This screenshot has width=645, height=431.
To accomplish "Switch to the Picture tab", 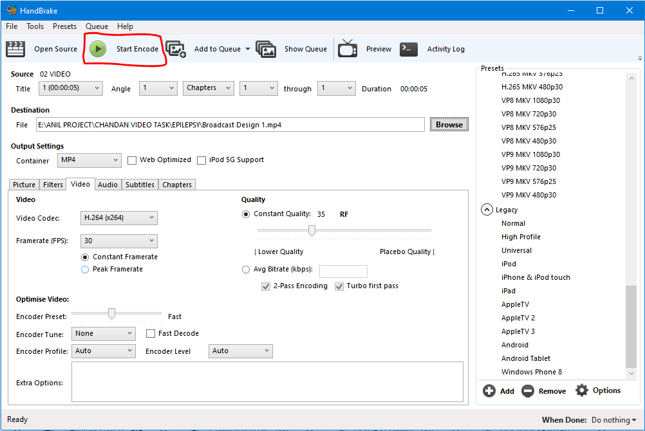I will [24, 185].
